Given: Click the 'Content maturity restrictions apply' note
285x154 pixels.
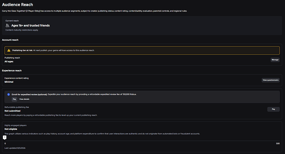Looking at the screenshot, I should [22, 30].
